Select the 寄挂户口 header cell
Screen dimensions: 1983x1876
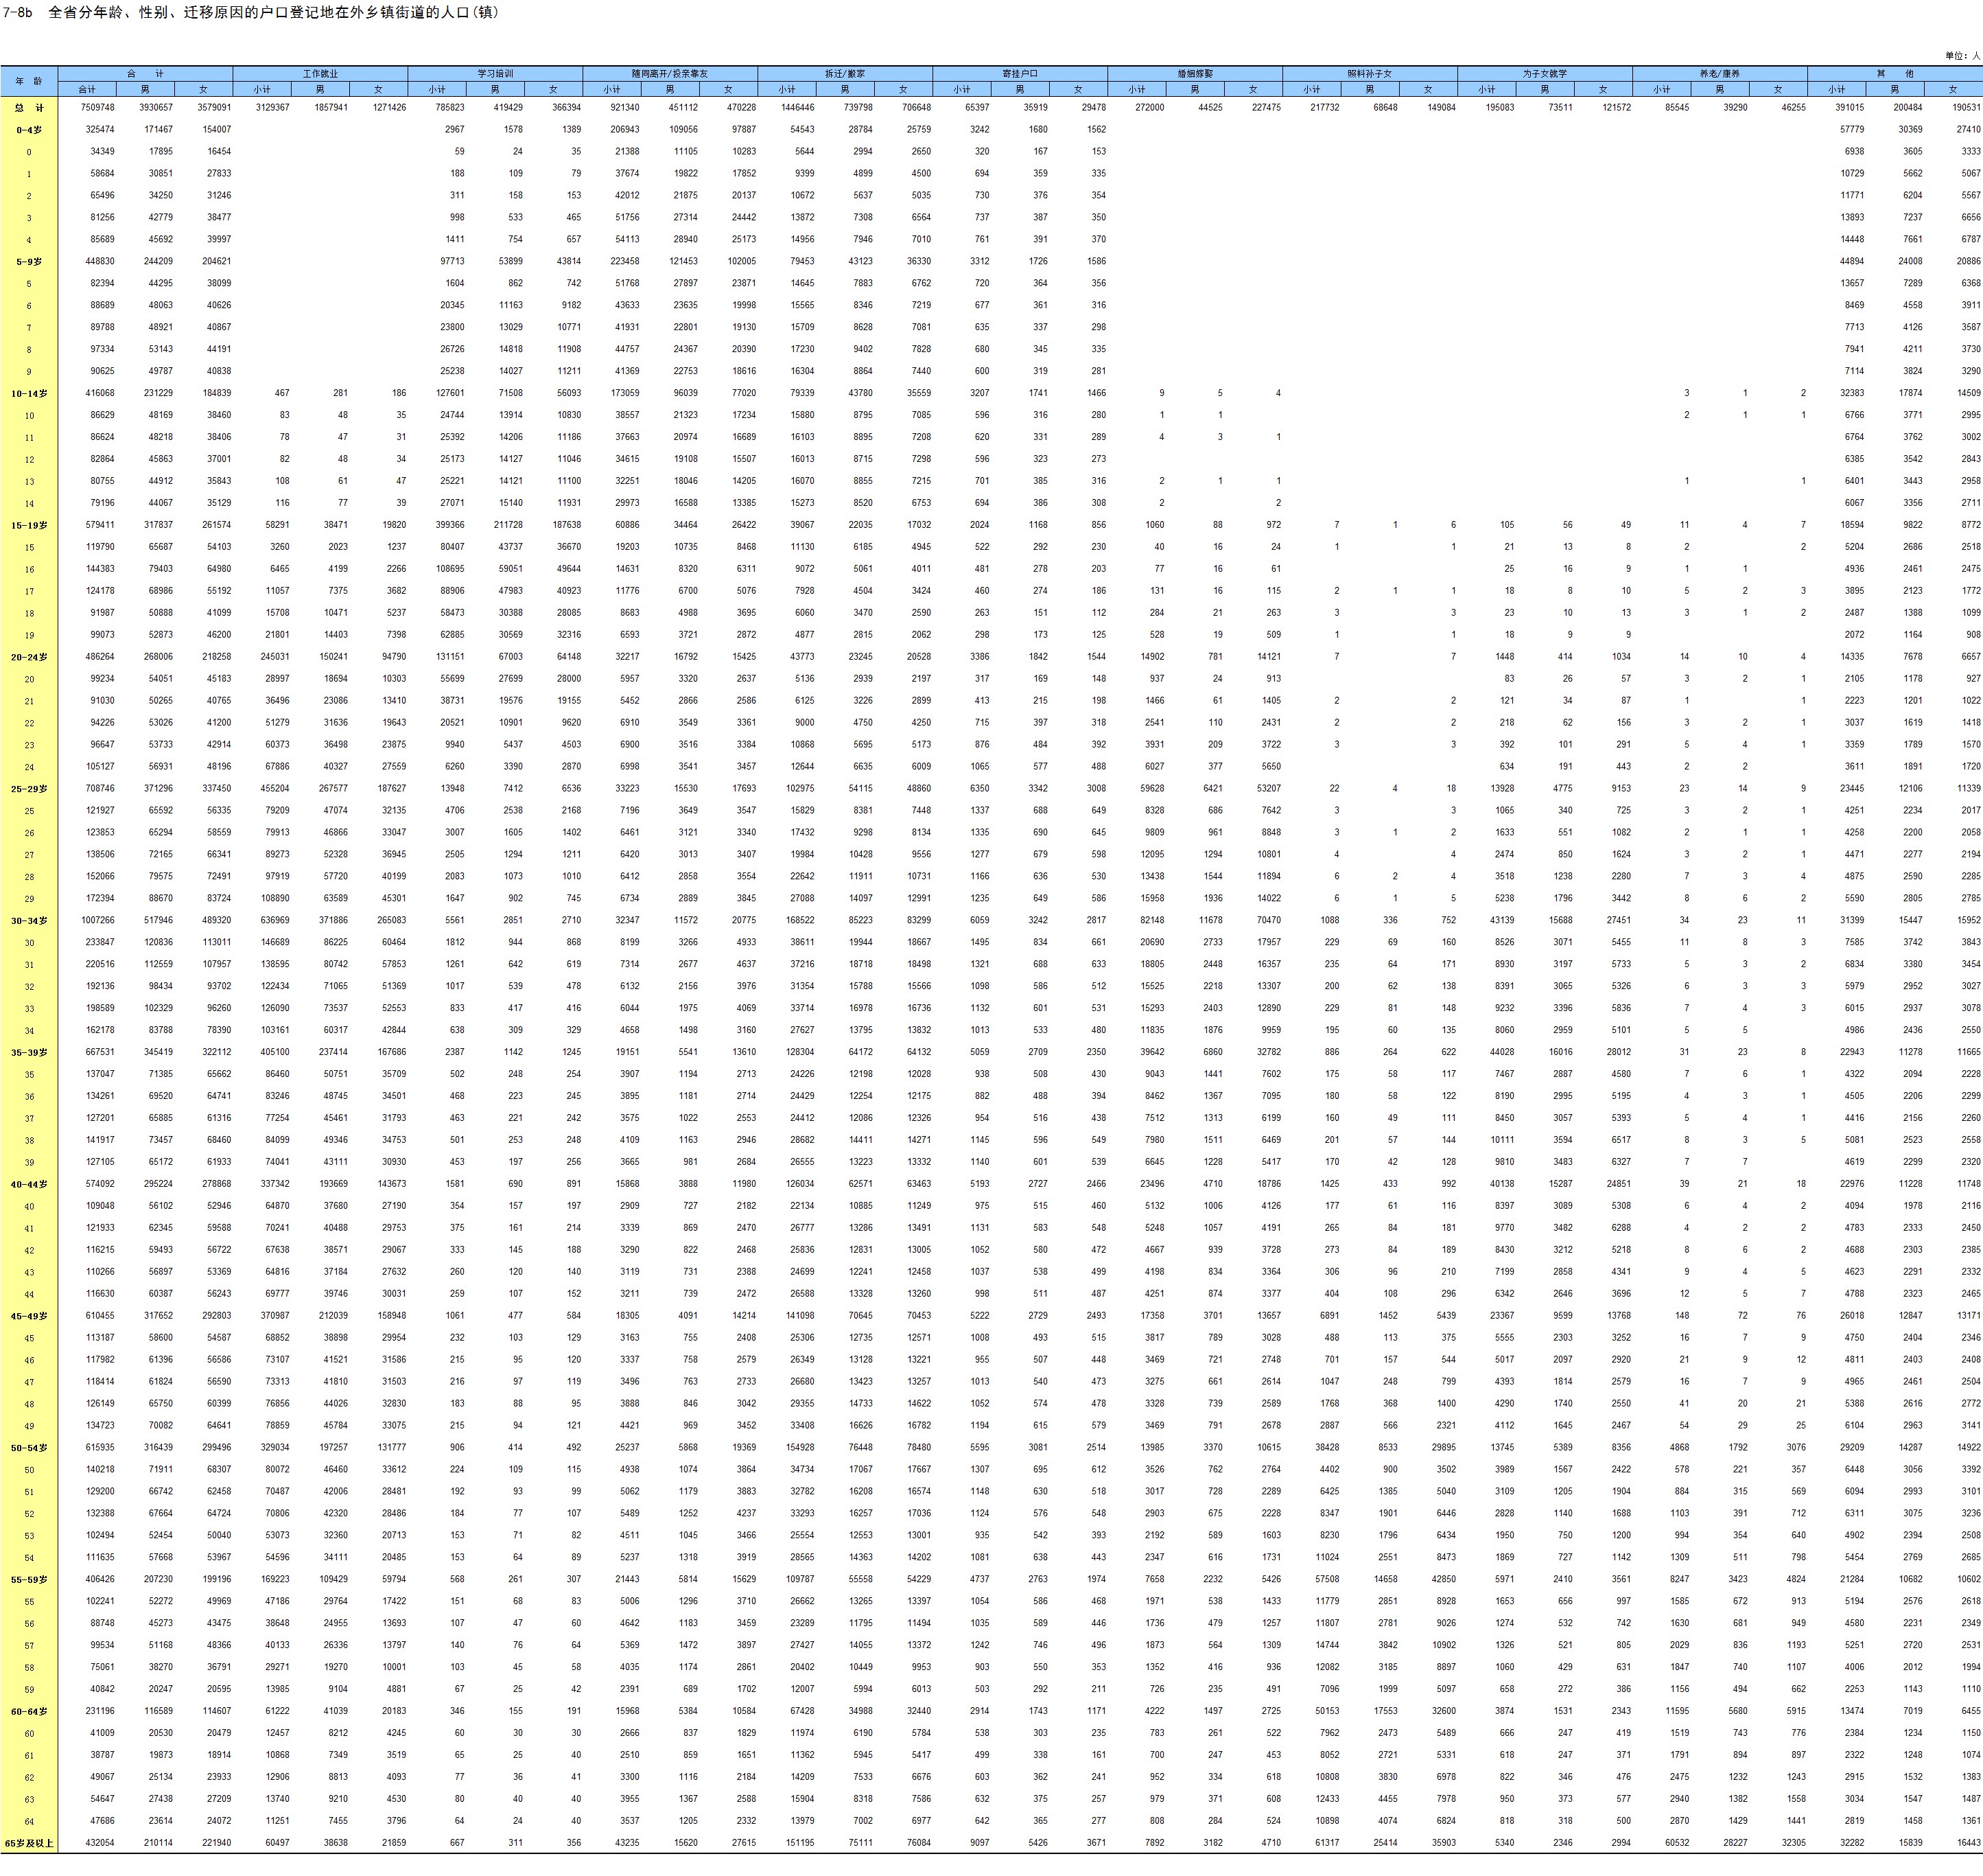click(x=1020, y=74)
